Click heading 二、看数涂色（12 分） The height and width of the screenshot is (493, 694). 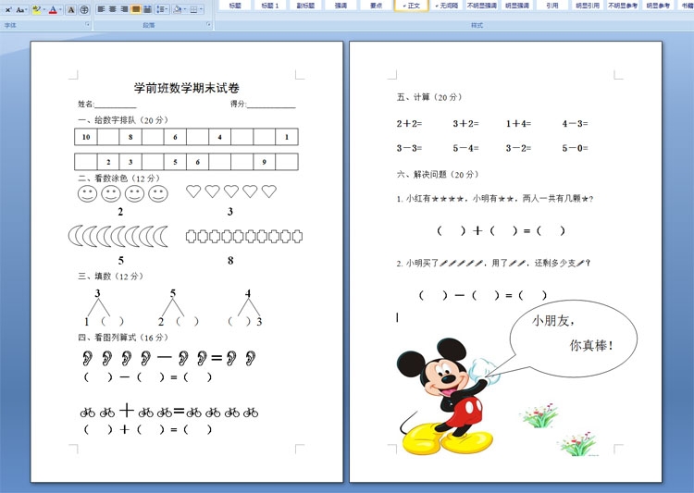coord(119,179)
